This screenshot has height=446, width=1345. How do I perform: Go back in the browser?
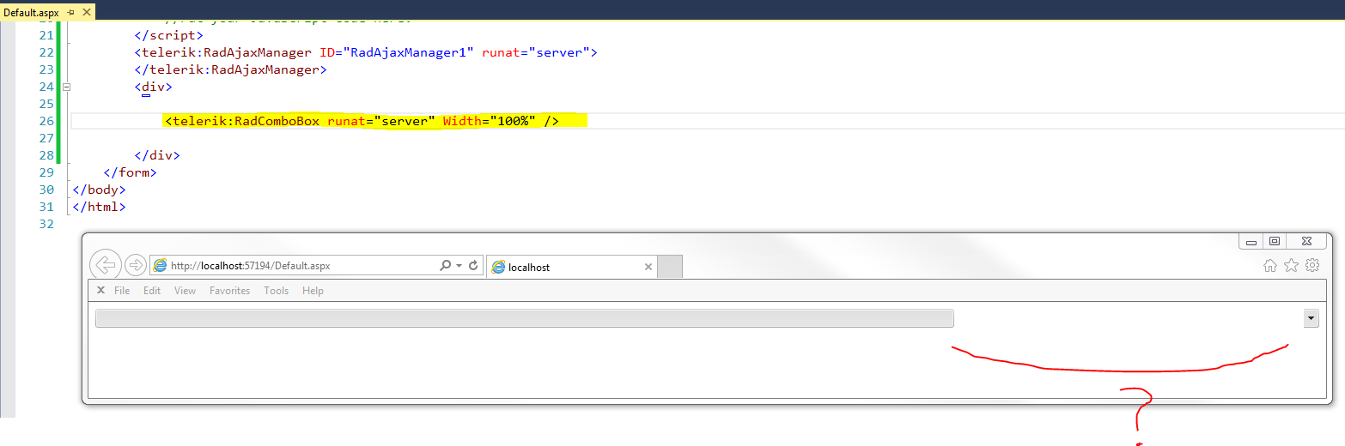click(105, 265)
